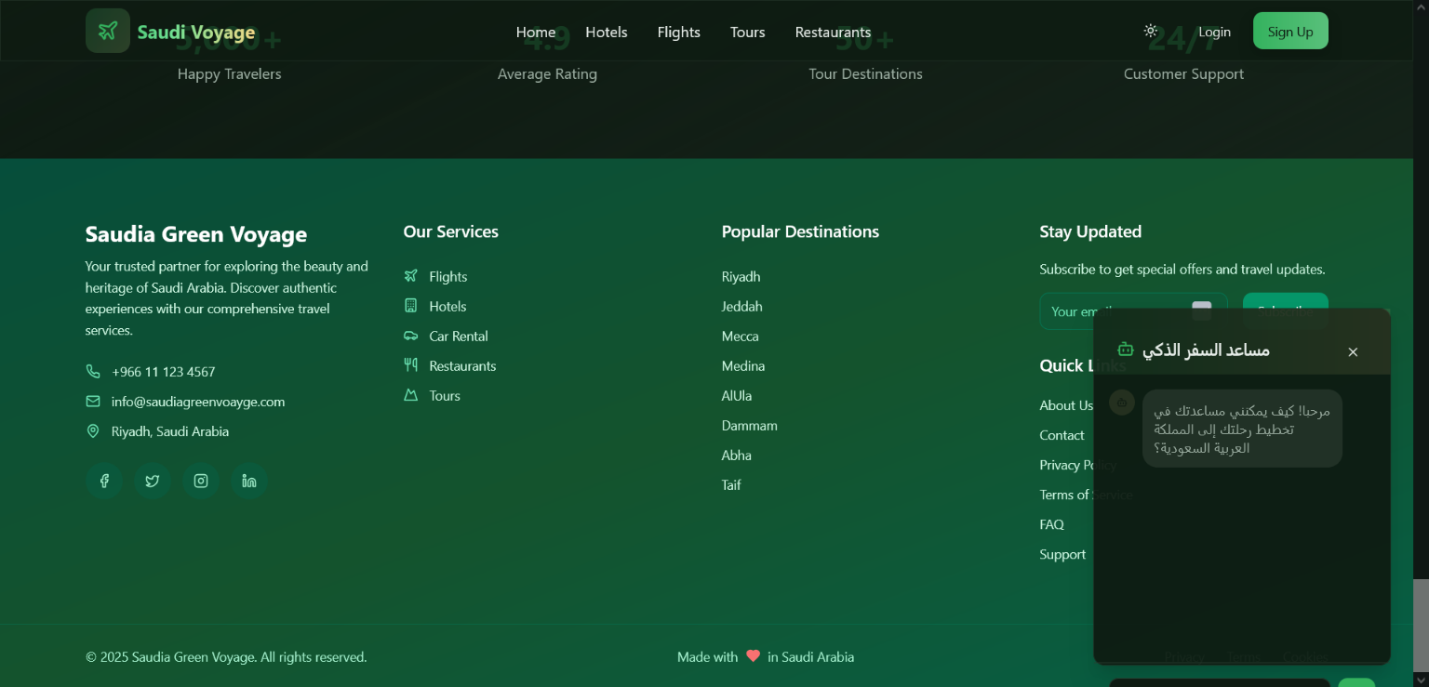
Task: Open the LinkedIn social icon
Action: [x=249, y=481]
